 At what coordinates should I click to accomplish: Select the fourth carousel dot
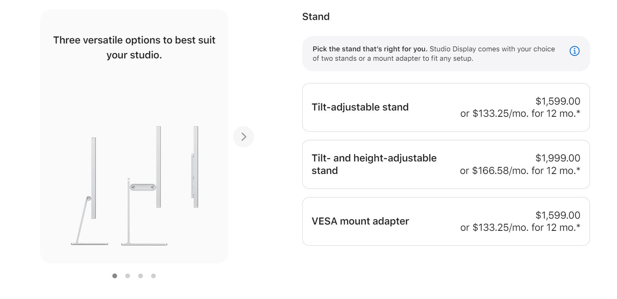153,275
